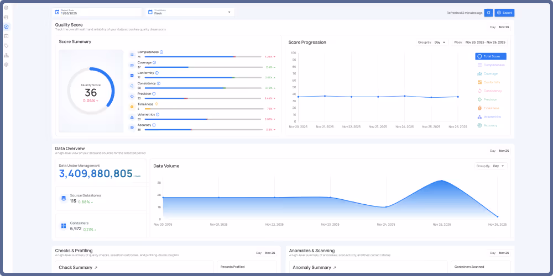Click the Consistency info icon

(158, 83)
